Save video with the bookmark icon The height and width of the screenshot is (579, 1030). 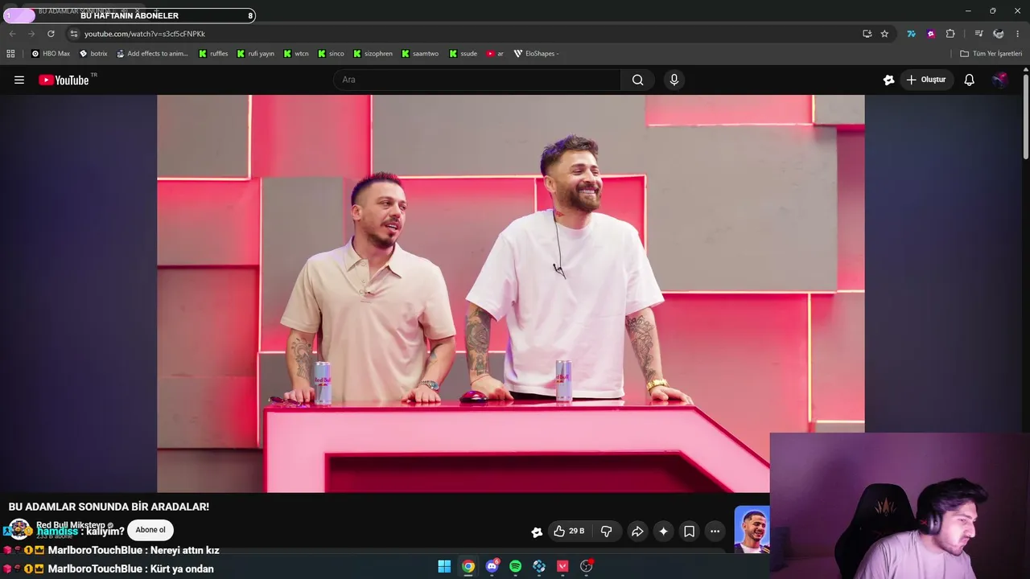click(x=689, y=532)
